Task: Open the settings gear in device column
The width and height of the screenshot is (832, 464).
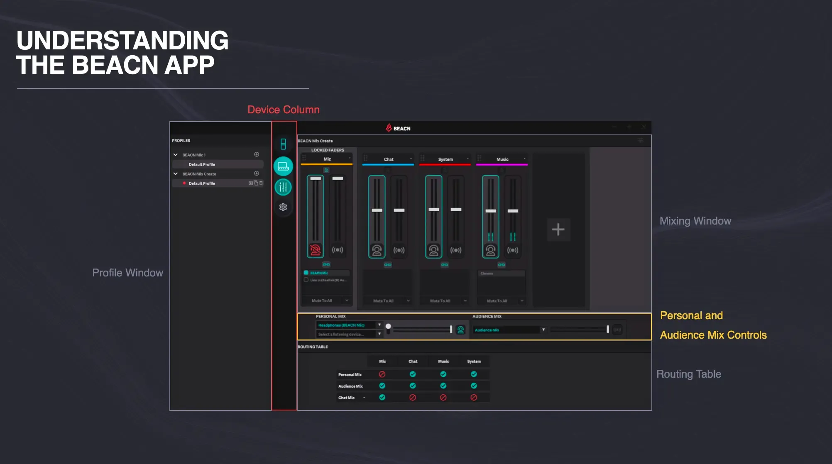Action: (283, 206)
